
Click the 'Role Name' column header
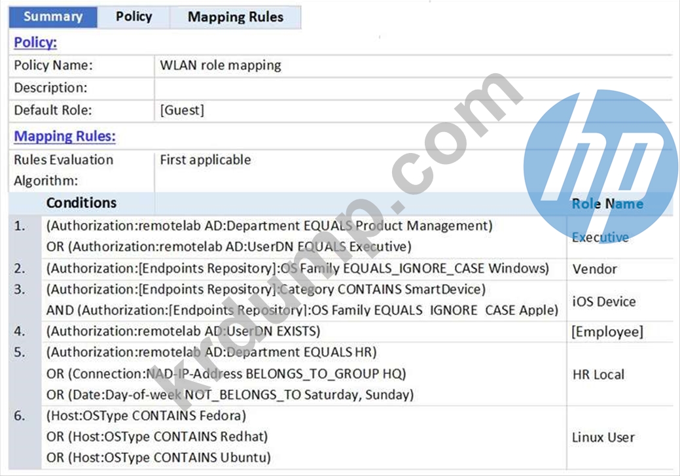coord(607,203)
